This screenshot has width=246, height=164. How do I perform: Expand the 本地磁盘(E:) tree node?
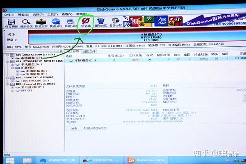(18, 71)
